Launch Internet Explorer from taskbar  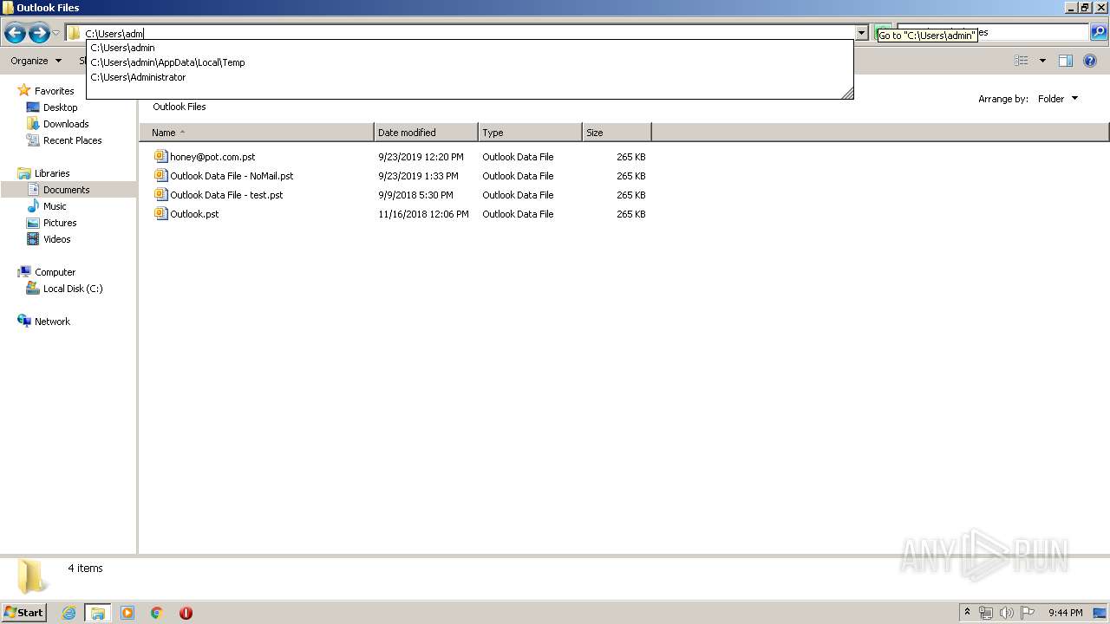69,613
